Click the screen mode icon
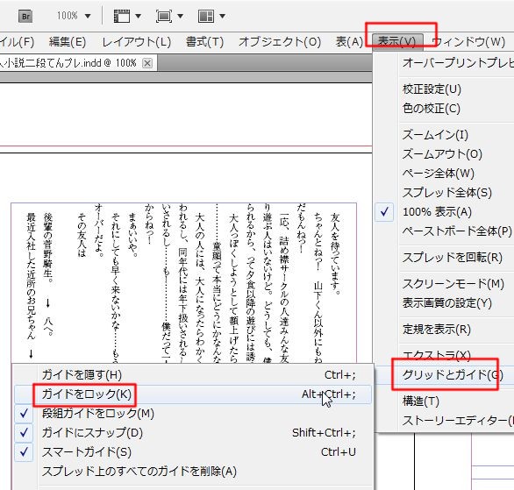 [x=163, y=16]
